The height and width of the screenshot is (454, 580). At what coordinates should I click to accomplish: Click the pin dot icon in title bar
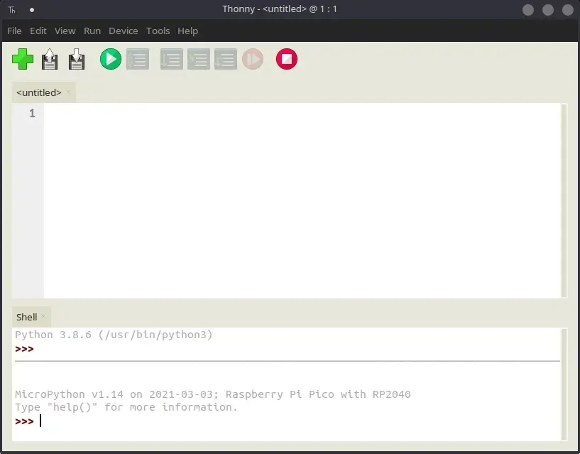click(x=32, y=10)
